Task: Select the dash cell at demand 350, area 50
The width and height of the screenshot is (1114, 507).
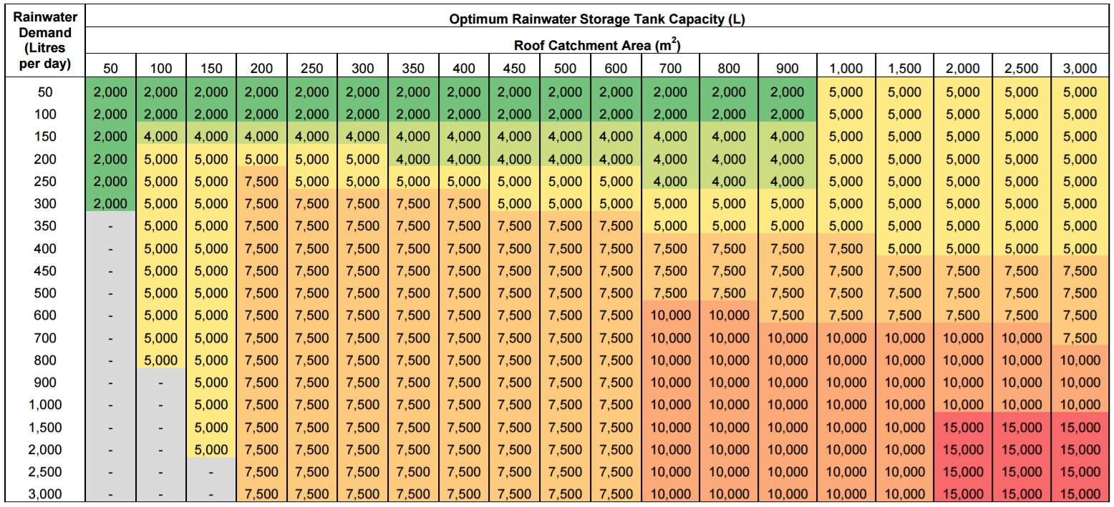Action: (x=110, y=226)
